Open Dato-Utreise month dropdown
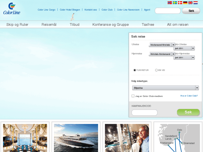Screen dimensions: 203x152 [184, 48]
